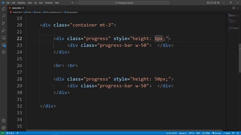Open the Go menu
The width and height of the screenshot is (241, 135).
point(35,3)
